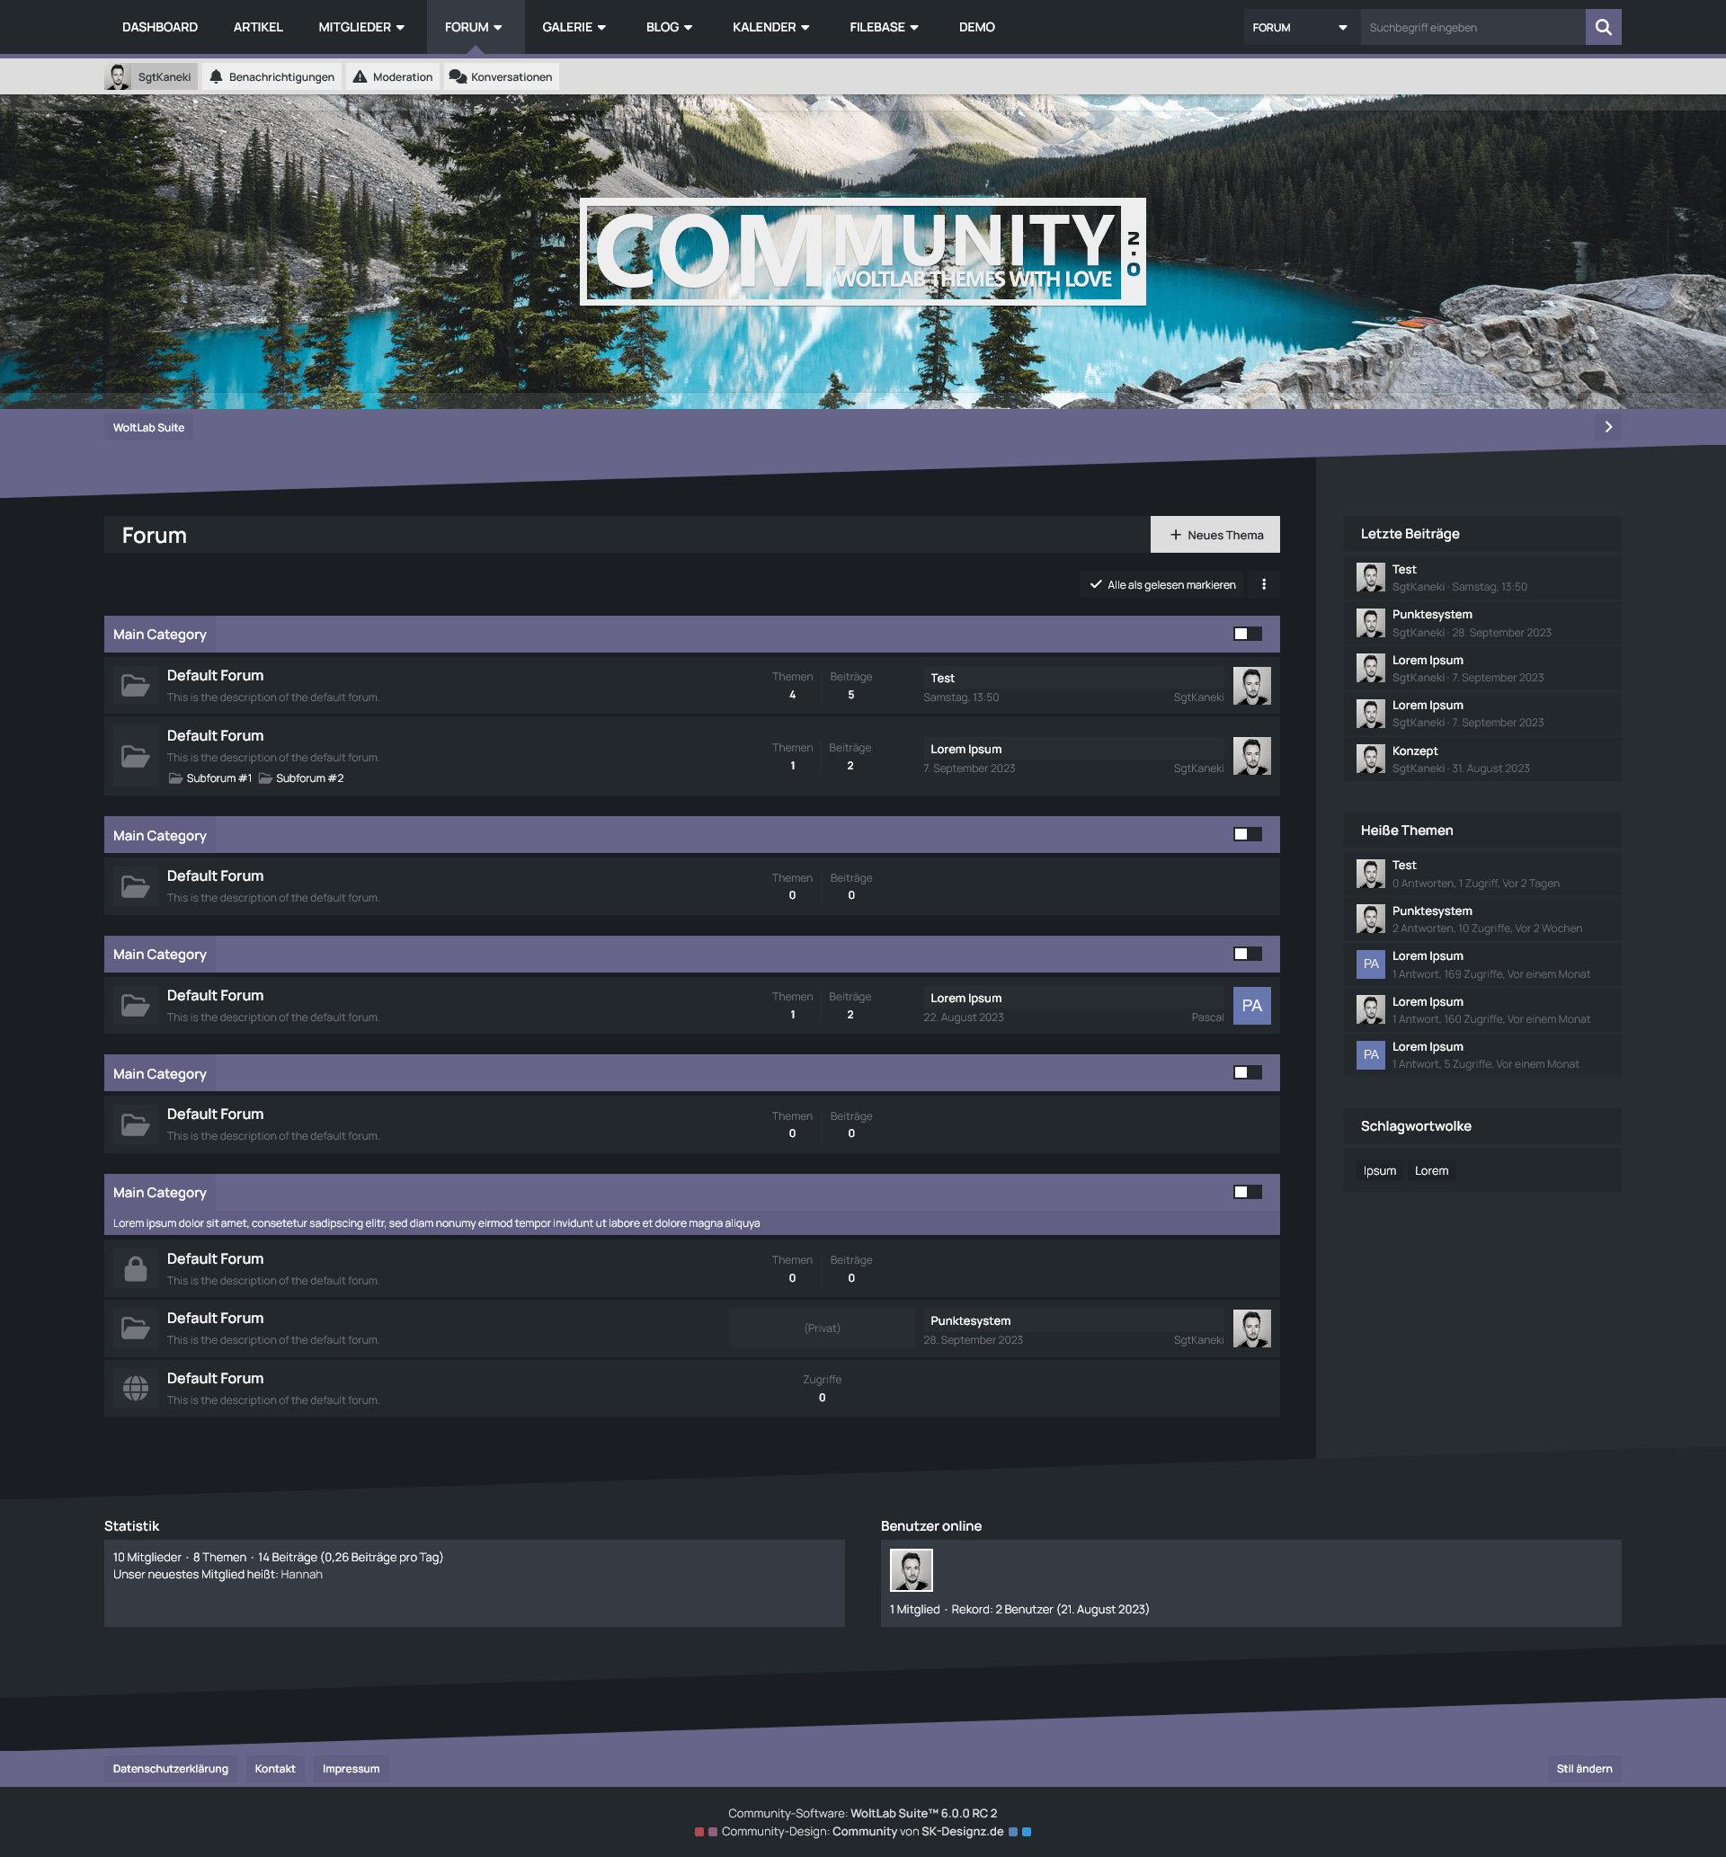Open Moderation warning triangle
The width and height of the screenshot is (1726, 1857).
[x=360, y=76]
